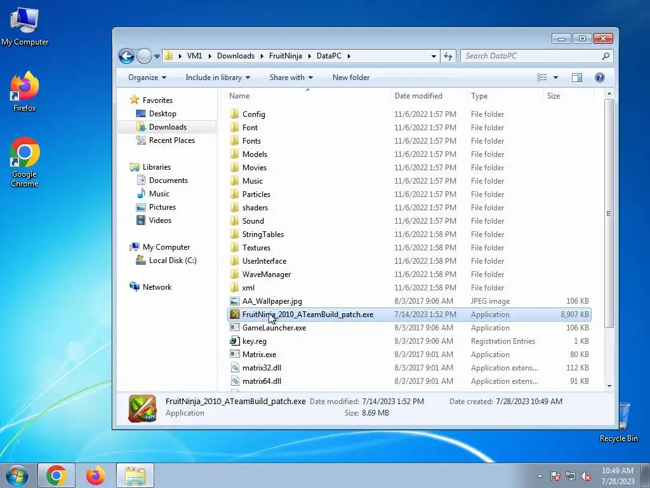Sort by the Name column header
The height and width of the screenshot is (488, 650).
click(239, 96)
